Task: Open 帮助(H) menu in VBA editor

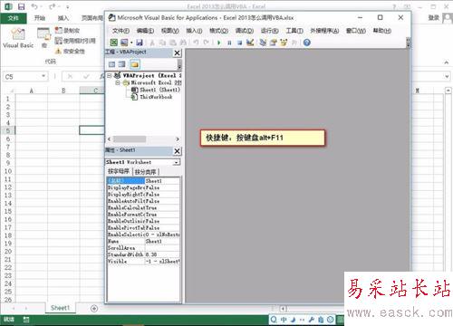Action: point(382,31)
